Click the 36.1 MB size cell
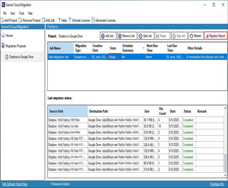This screenshot has width=228, height=188. coord(150,120)
